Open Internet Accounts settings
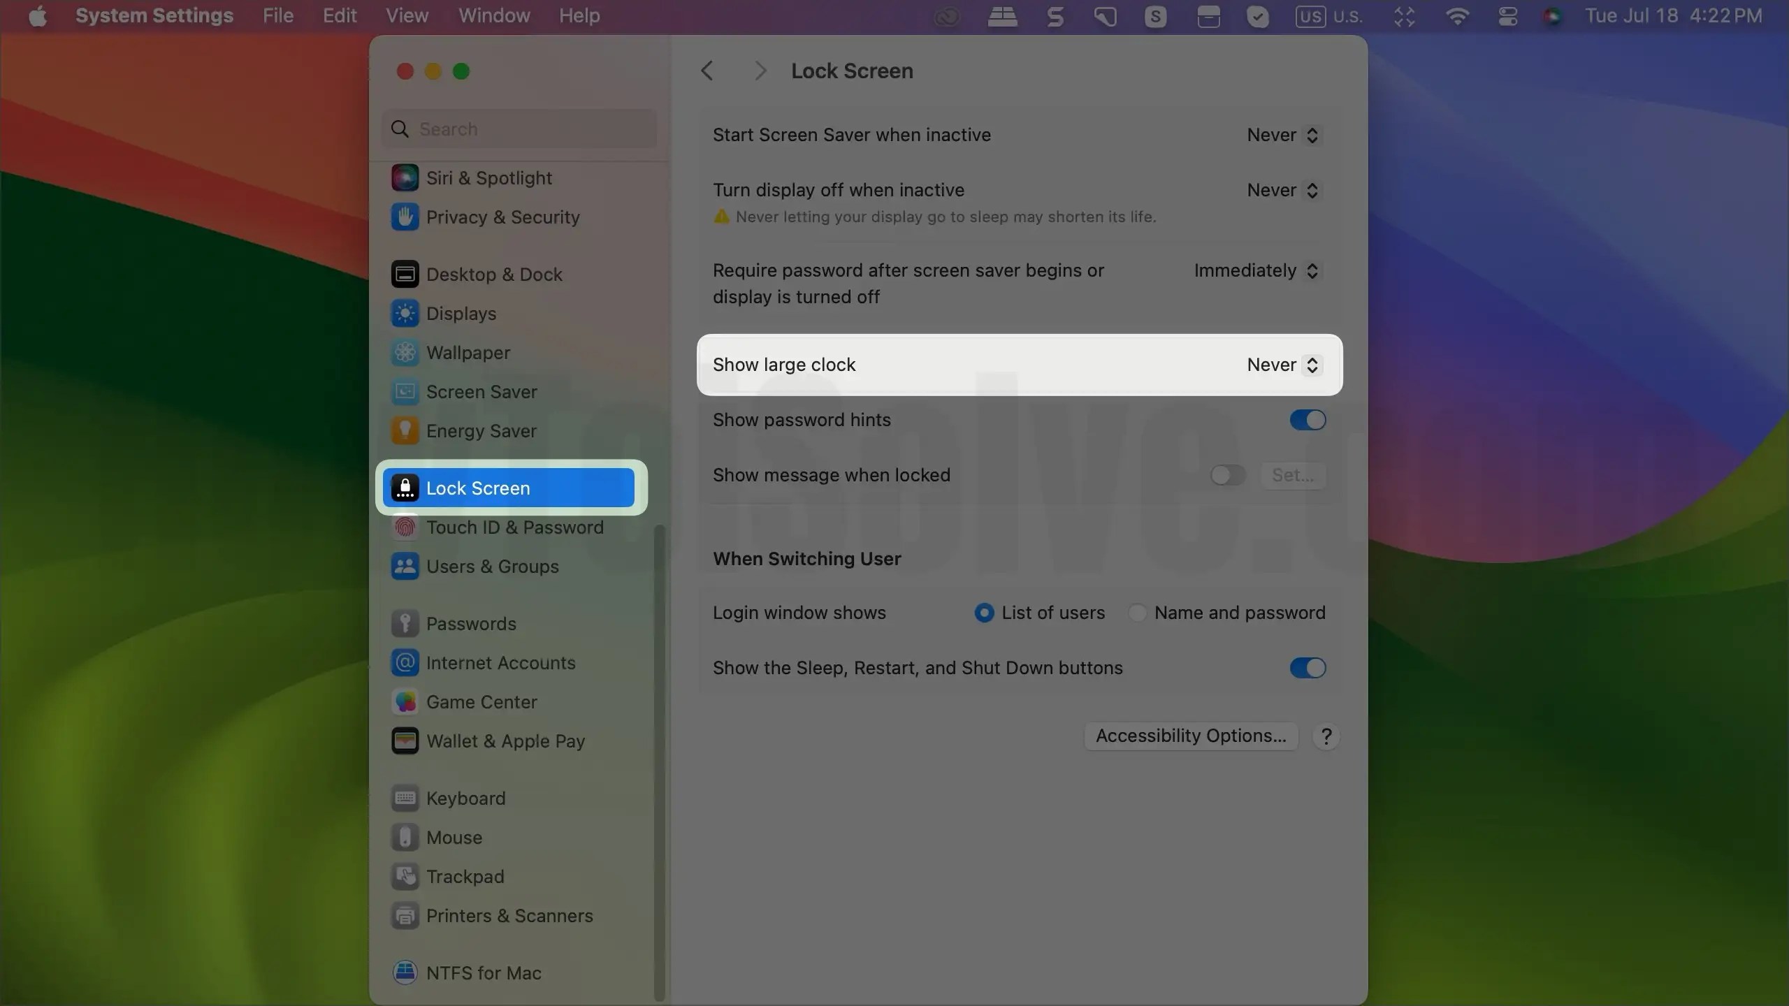This screenshot has height=1006, width=1789. 501,662
